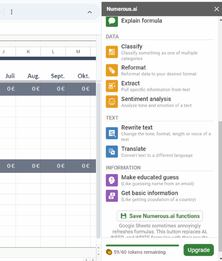Click '(Like guessing name from an email)' text
Screen dimensions: 222x261
(158, 184)
